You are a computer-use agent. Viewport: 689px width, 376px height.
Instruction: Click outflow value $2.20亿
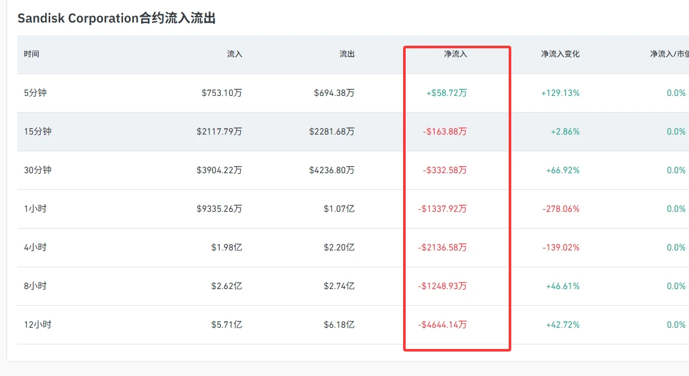[x=339, y=247]
